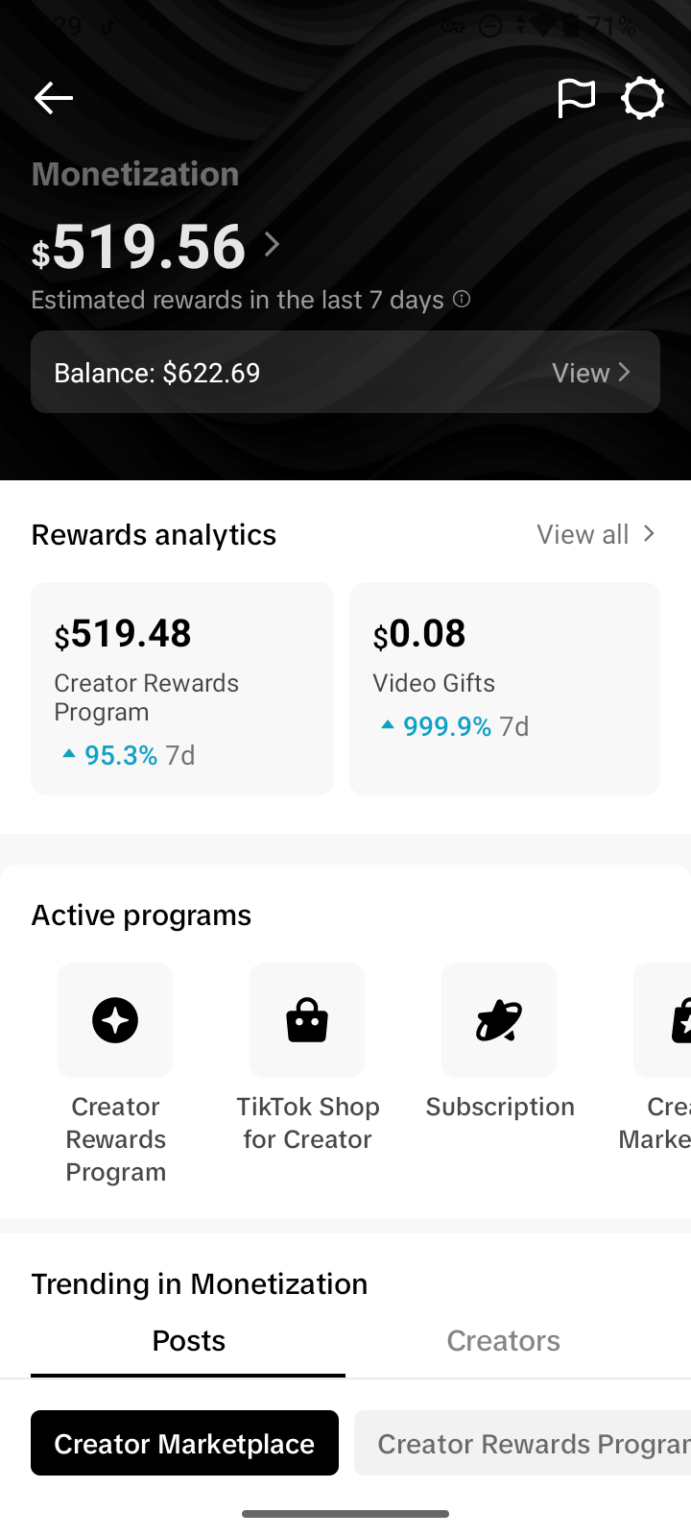This screenshot has width=691, height=1537.
Task: Tap the View chevron in Balance bar
Action: [624, 372]
